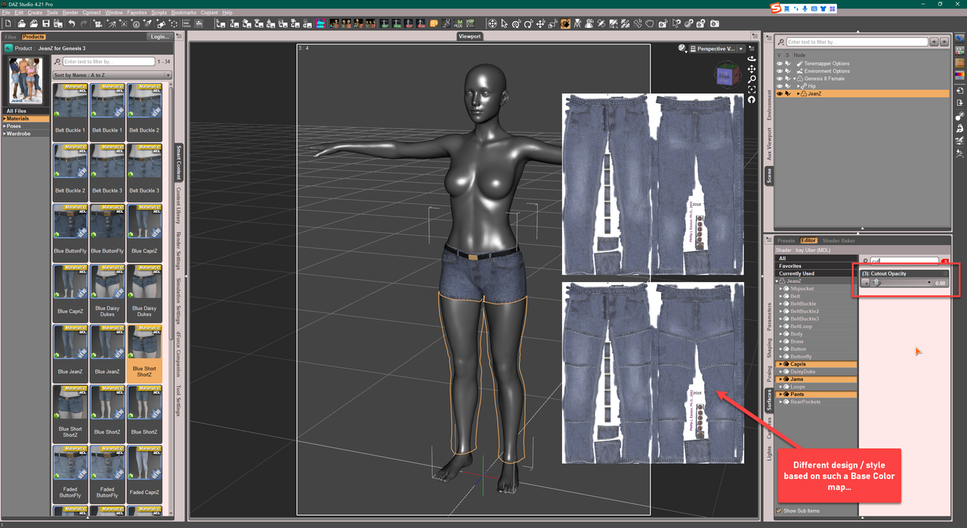Expand Wardrobe category
Viewport: 967px width, 528px height.
click(x=4, y=134)
